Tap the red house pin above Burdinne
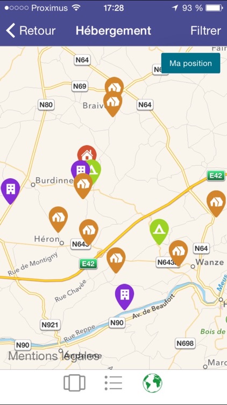This screenshot has height=405, width=227. [87, 154]
